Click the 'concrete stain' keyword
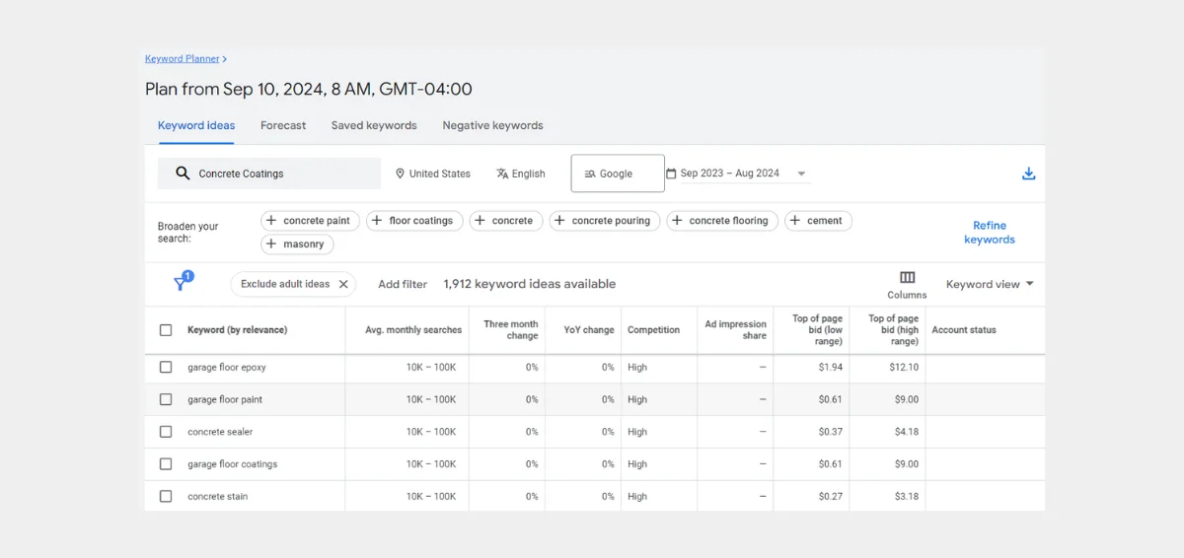The height and width of the screenshot is (558, 1184). click(x=218, y=496)
